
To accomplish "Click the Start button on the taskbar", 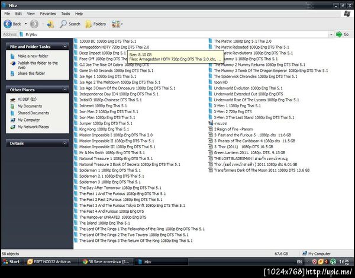I will pos(11,261).
